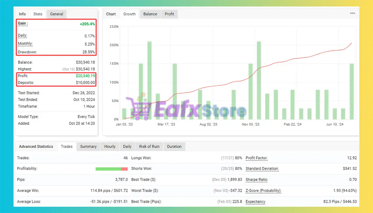Click the Profit Factor label link

256,158
